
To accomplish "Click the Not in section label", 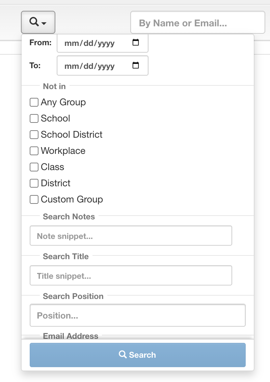I will point(54,86).
